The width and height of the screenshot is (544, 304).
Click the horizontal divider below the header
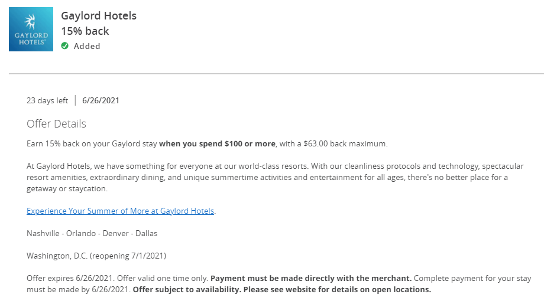(x=276, y=73)
